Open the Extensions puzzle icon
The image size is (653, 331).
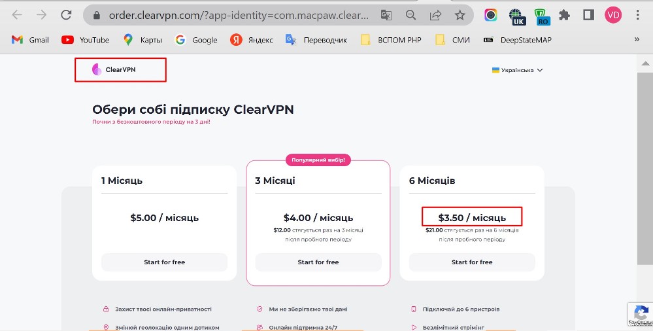pos(564,16)
